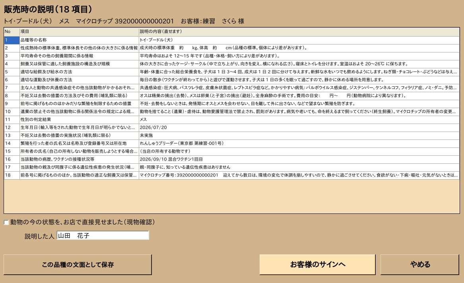Click the 平均寿命はおよそ 12〜15 年 content cell
This screenshot has height=283, width=464.
click(x=299, y=56)
